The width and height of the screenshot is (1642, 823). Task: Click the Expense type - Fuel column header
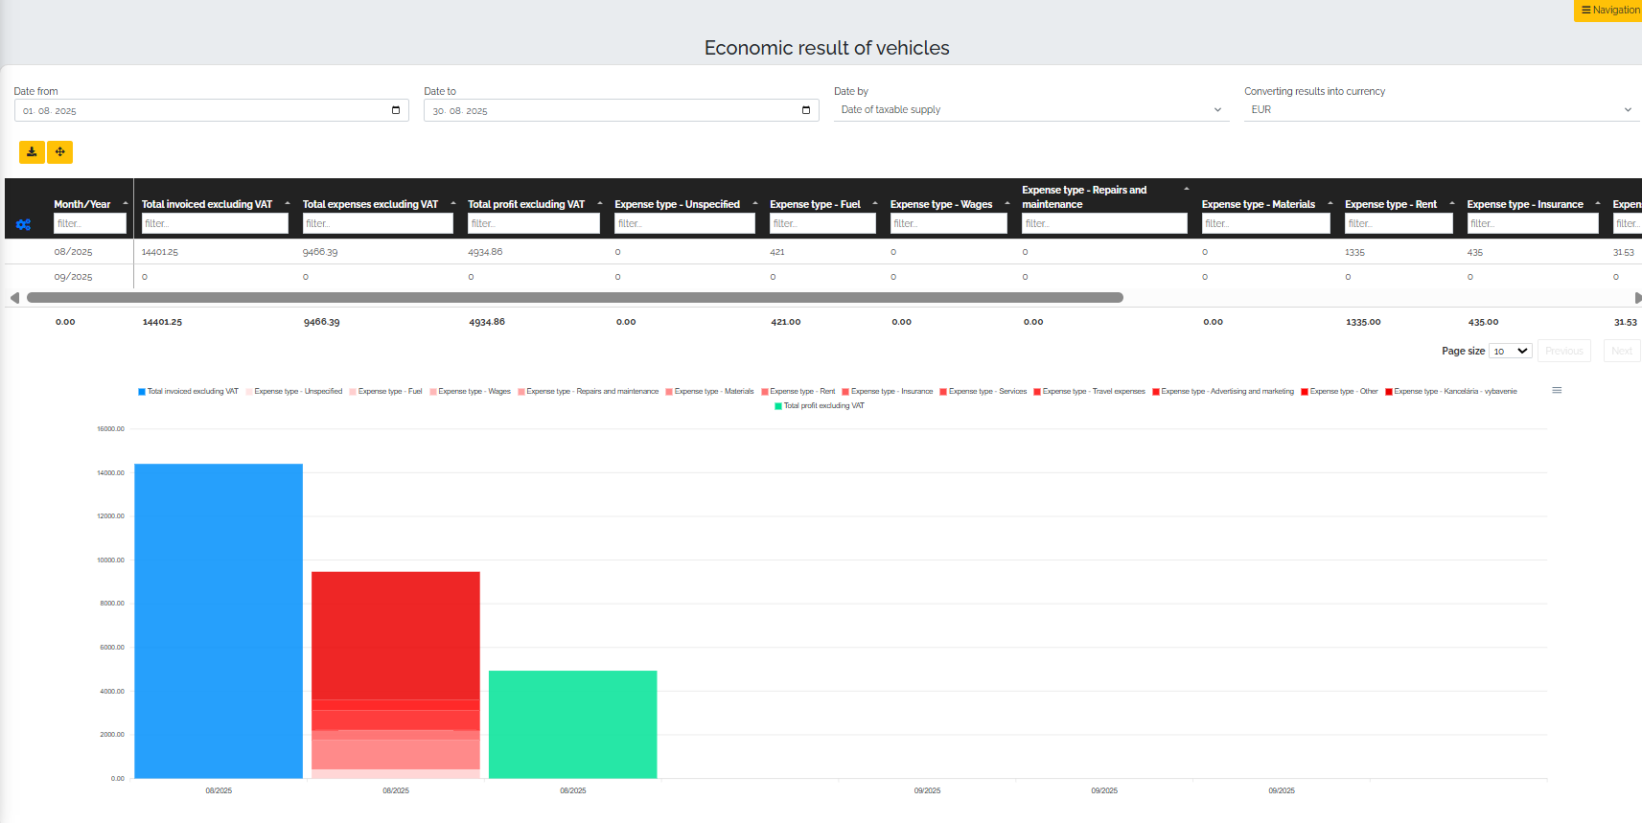(x=815, y=204)
